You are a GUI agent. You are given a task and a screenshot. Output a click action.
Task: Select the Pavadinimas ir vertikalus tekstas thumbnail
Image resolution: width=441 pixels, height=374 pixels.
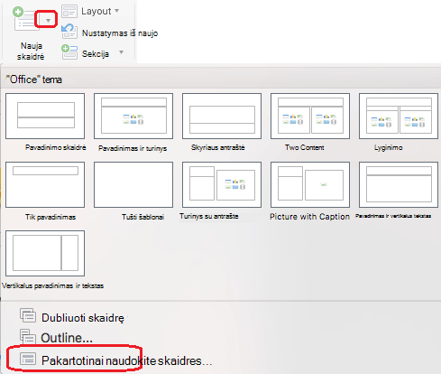(399, 184)
